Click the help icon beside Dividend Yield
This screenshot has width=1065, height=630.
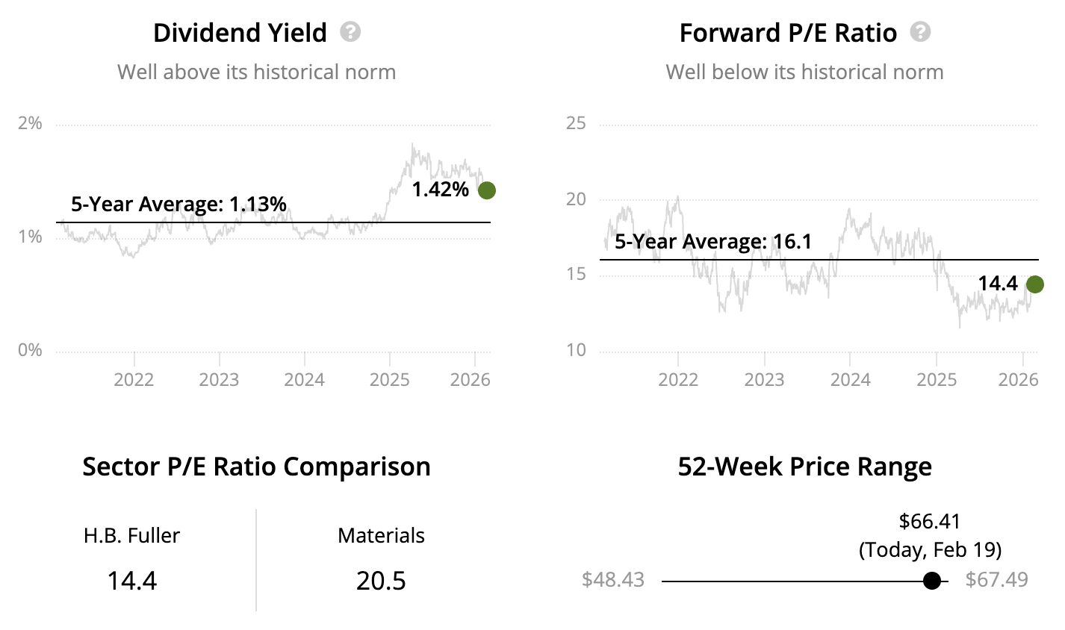point(350,32)
